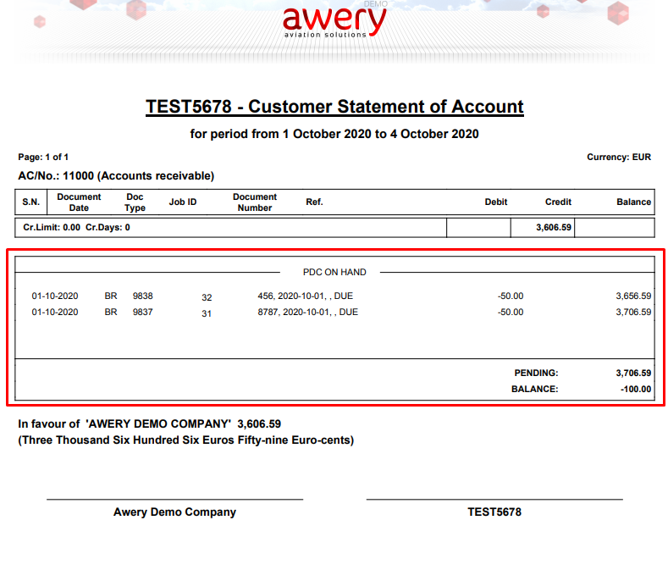Image resolution: width=668 pixels, height=581 pixels.
Task: Click the 'Doc Type' column header
Action: [135, 202]
